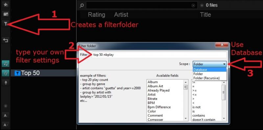Choose Database in Scope list
Screen dimensions: 263x130
click(x=210, y=70)
